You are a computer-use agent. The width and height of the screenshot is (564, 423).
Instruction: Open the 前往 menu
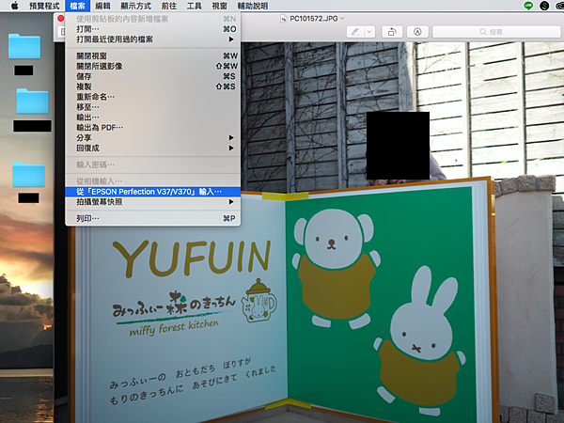[x=169, y=6]
